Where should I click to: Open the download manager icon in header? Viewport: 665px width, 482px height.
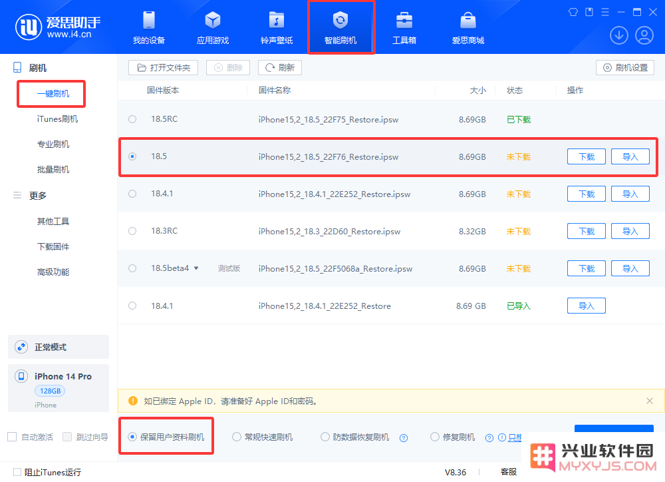coord(619,35)
